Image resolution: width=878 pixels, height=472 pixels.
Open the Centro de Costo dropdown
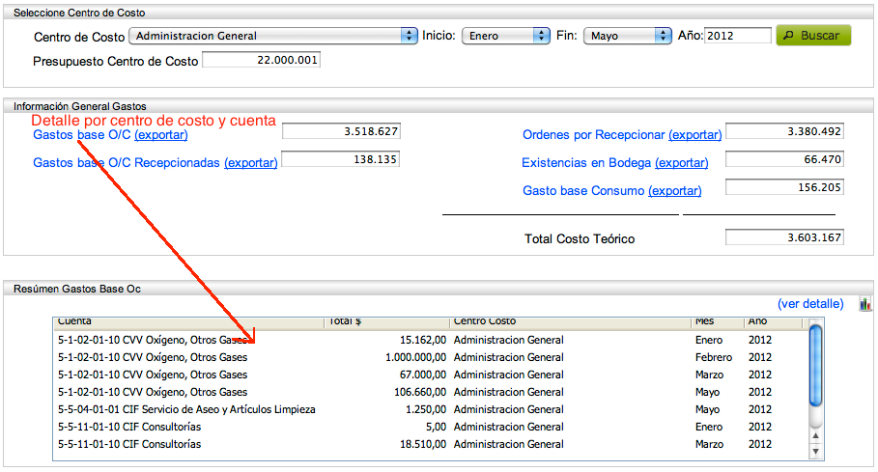click(273, 36)
